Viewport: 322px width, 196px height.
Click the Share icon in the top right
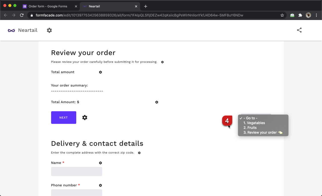(x=299, y=30)
